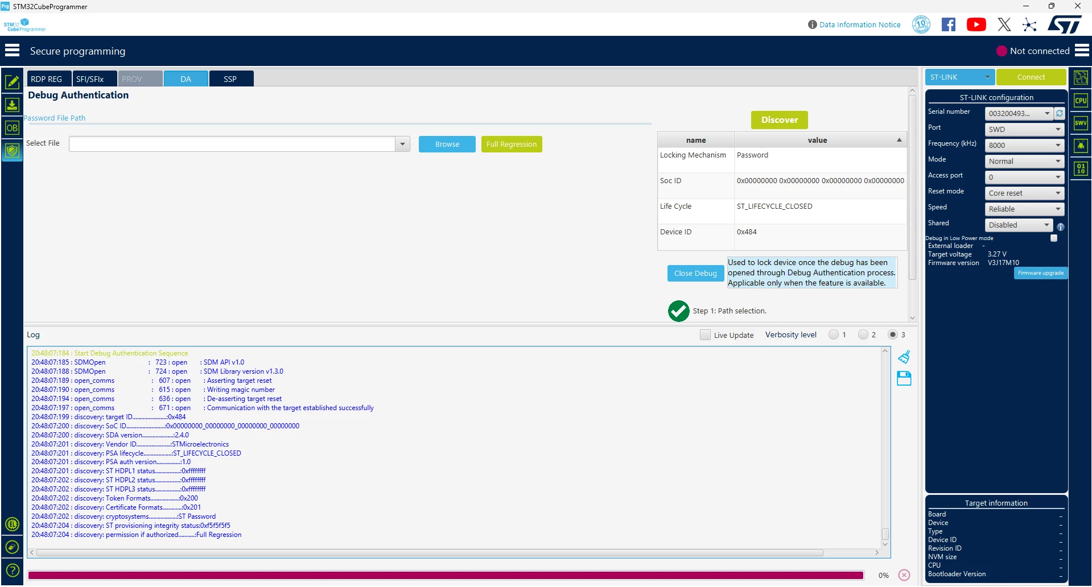Cancel operation with the red X circle icon
The width and height of the screenshot is (1092, 587).
tap(904, 575)
